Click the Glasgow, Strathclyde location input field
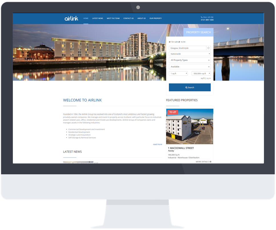This screenshot has width=276, height=230. click(x=187, y=48)
